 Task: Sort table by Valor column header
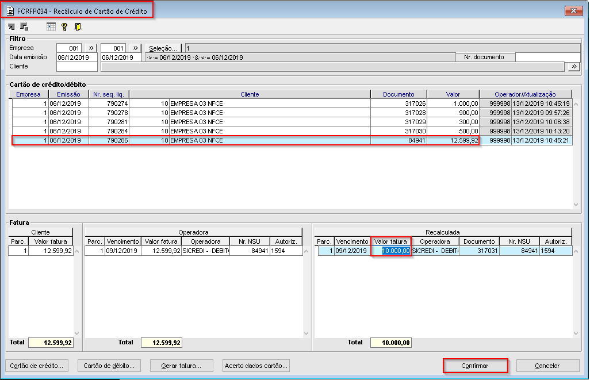453,94
